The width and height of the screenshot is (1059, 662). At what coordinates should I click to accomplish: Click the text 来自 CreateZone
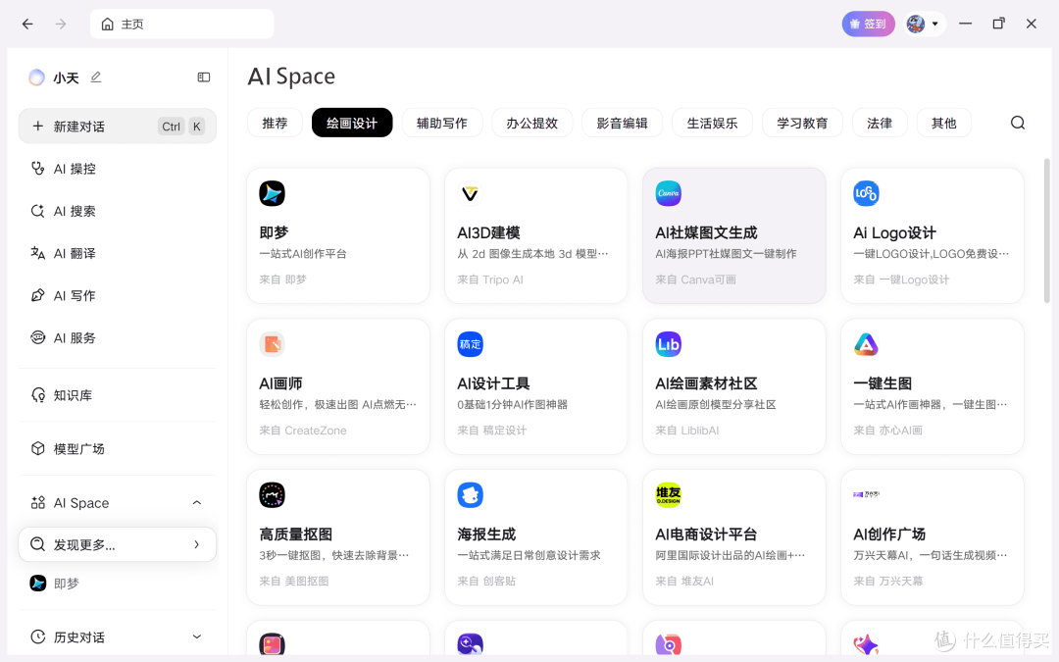point(303,431)
